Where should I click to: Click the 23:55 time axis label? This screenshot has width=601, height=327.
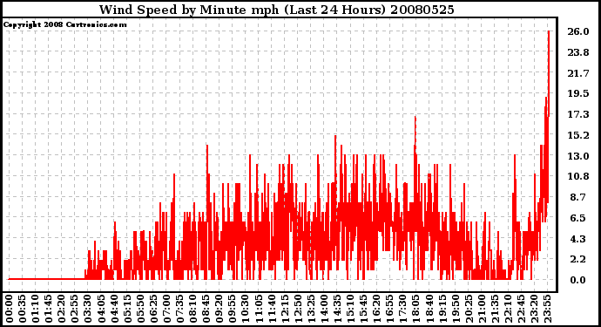[x=548, y=309]
